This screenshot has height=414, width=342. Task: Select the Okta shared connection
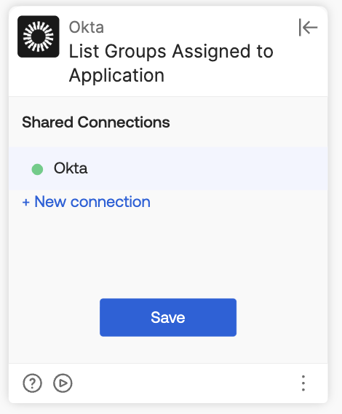tap(168, 168)
